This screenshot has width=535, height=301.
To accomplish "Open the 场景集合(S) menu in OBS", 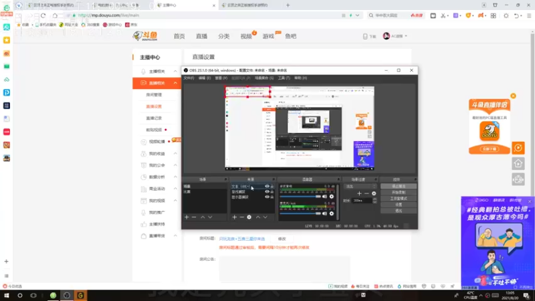I will [x=264, y=78].
